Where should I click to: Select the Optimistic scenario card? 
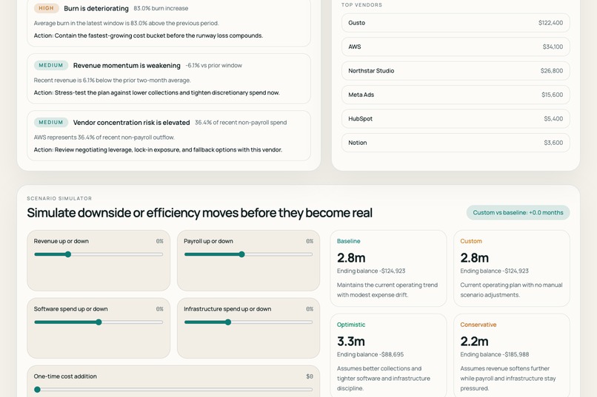click(x=388, y=355)
